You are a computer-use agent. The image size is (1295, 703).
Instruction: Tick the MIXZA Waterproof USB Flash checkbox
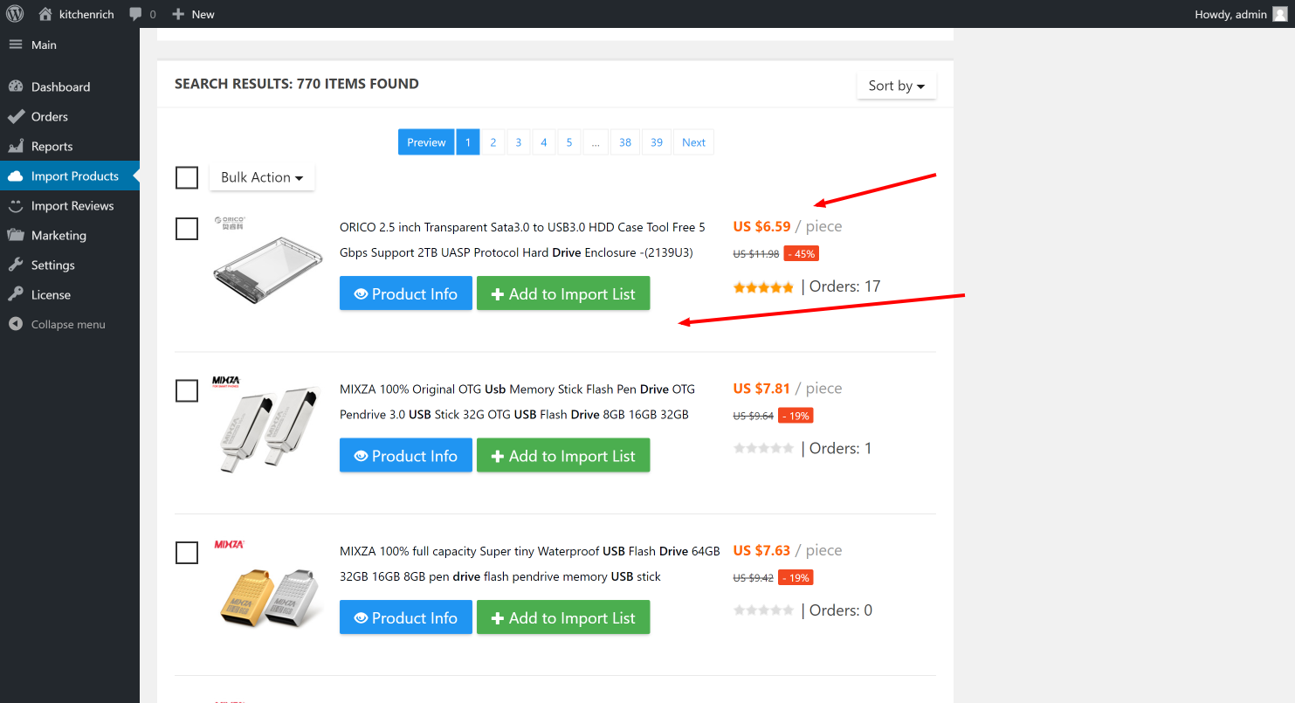(187, 553)
